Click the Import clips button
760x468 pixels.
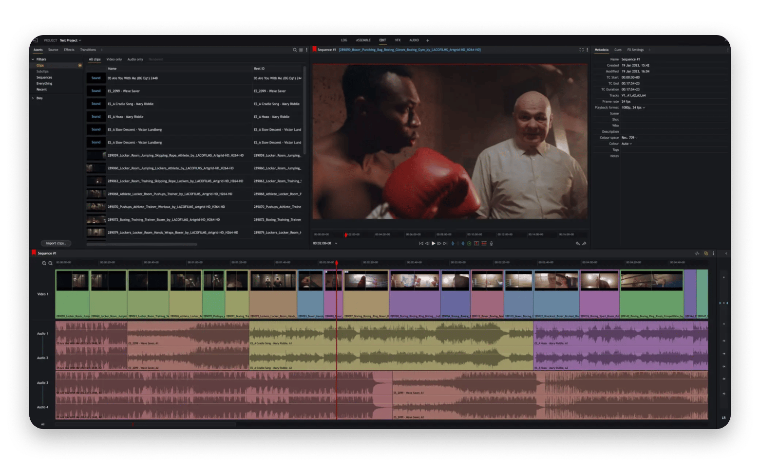[x=55, y=243]
